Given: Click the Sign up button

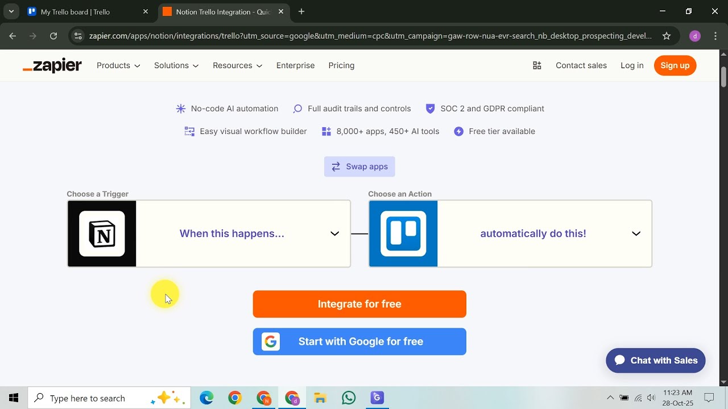Looking at the screenshot, I should coord(675,65).
